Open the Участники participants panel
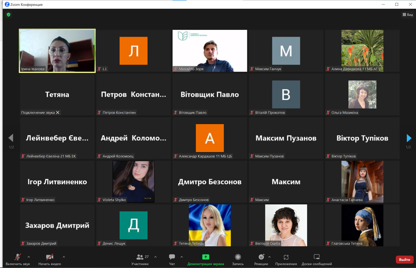 (x=140, y=259)
